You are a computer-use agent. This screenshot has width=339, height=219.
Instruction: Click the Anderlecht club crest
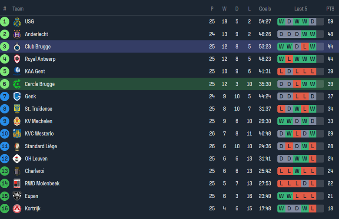point(17,34)
